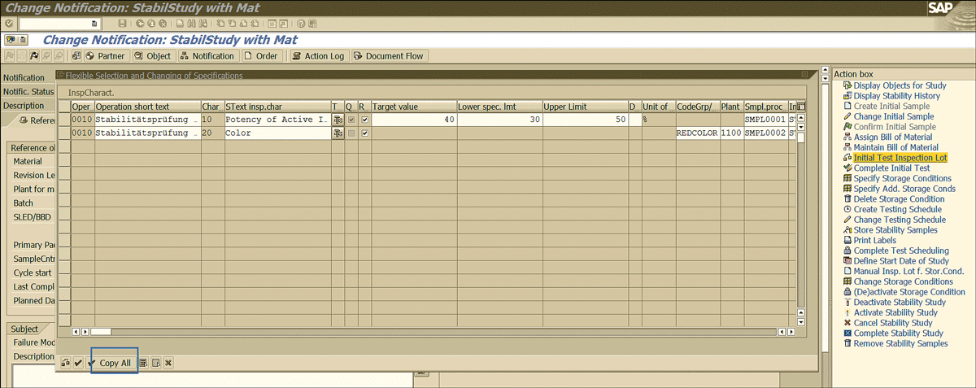Click Complete Initial Test action
Image resolution: width=976 pixels, height=388 pixels.
[x=891, y=168]
